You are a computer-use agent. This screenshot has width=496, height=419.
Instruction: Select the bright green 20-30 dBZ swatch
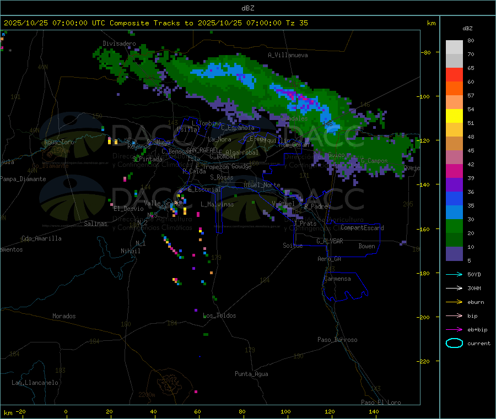[x=454, y=226]
